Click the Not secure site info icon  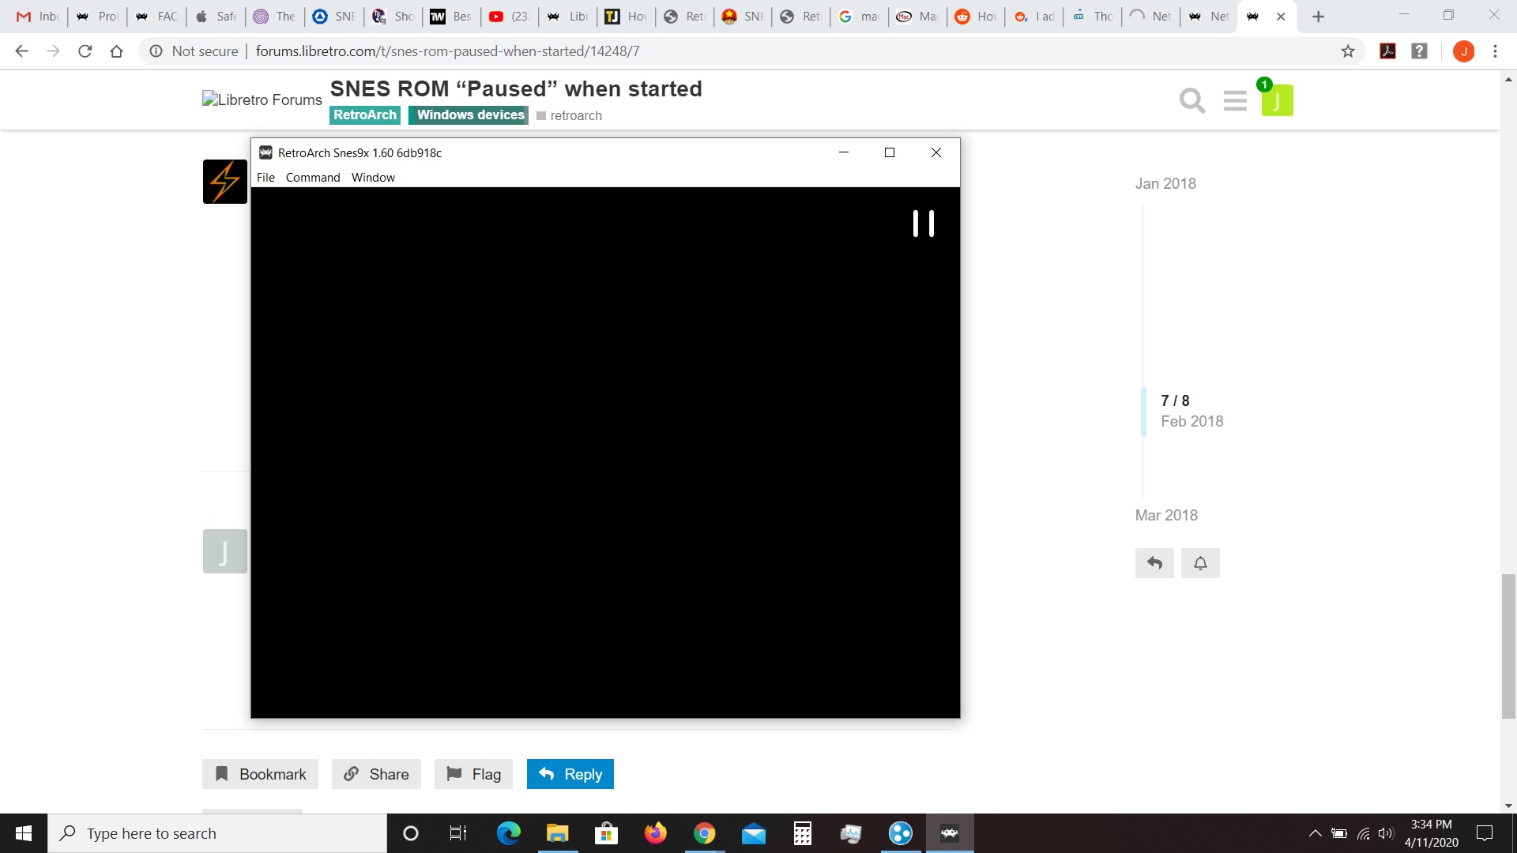[x=156, y=51]
